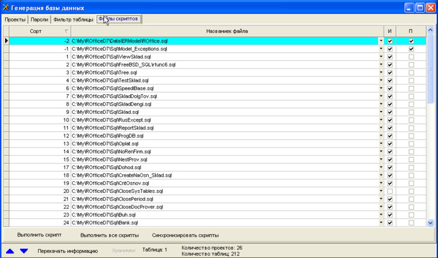This screenshot has width=438, height=258.
Task: Enable И checkbox for CloseSysTables.sql
Action: 390,191
